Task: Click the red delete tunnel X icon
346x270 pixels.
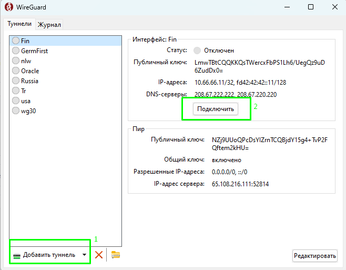Action: (x=98, y=255)
